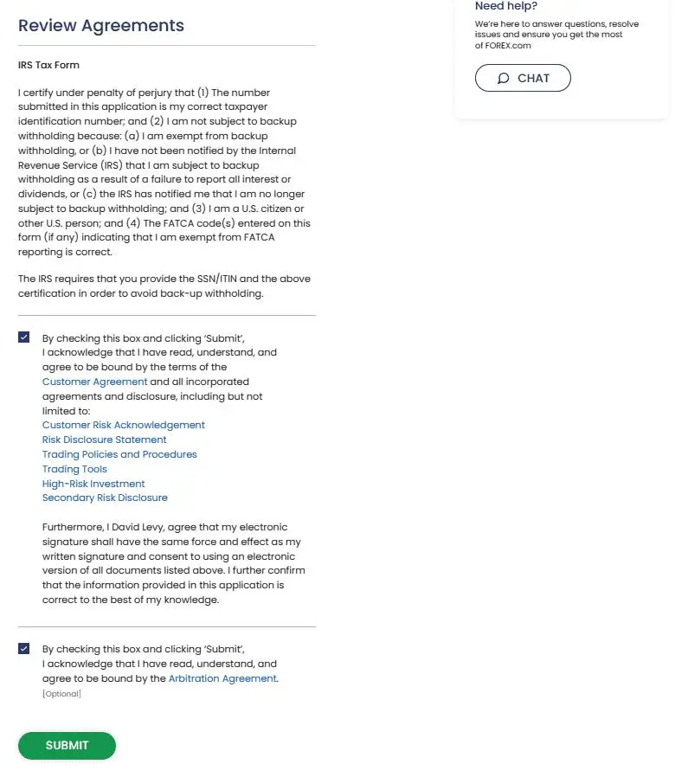688x777 pixels.
Task: View the Secondary Risk Disclosure link
Action: [x=105, y=498]
